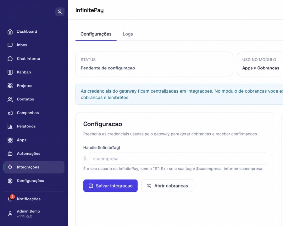The image size is (283, 226).
Task: Open Chat Interno sidebar label
Action: [29, 59]
